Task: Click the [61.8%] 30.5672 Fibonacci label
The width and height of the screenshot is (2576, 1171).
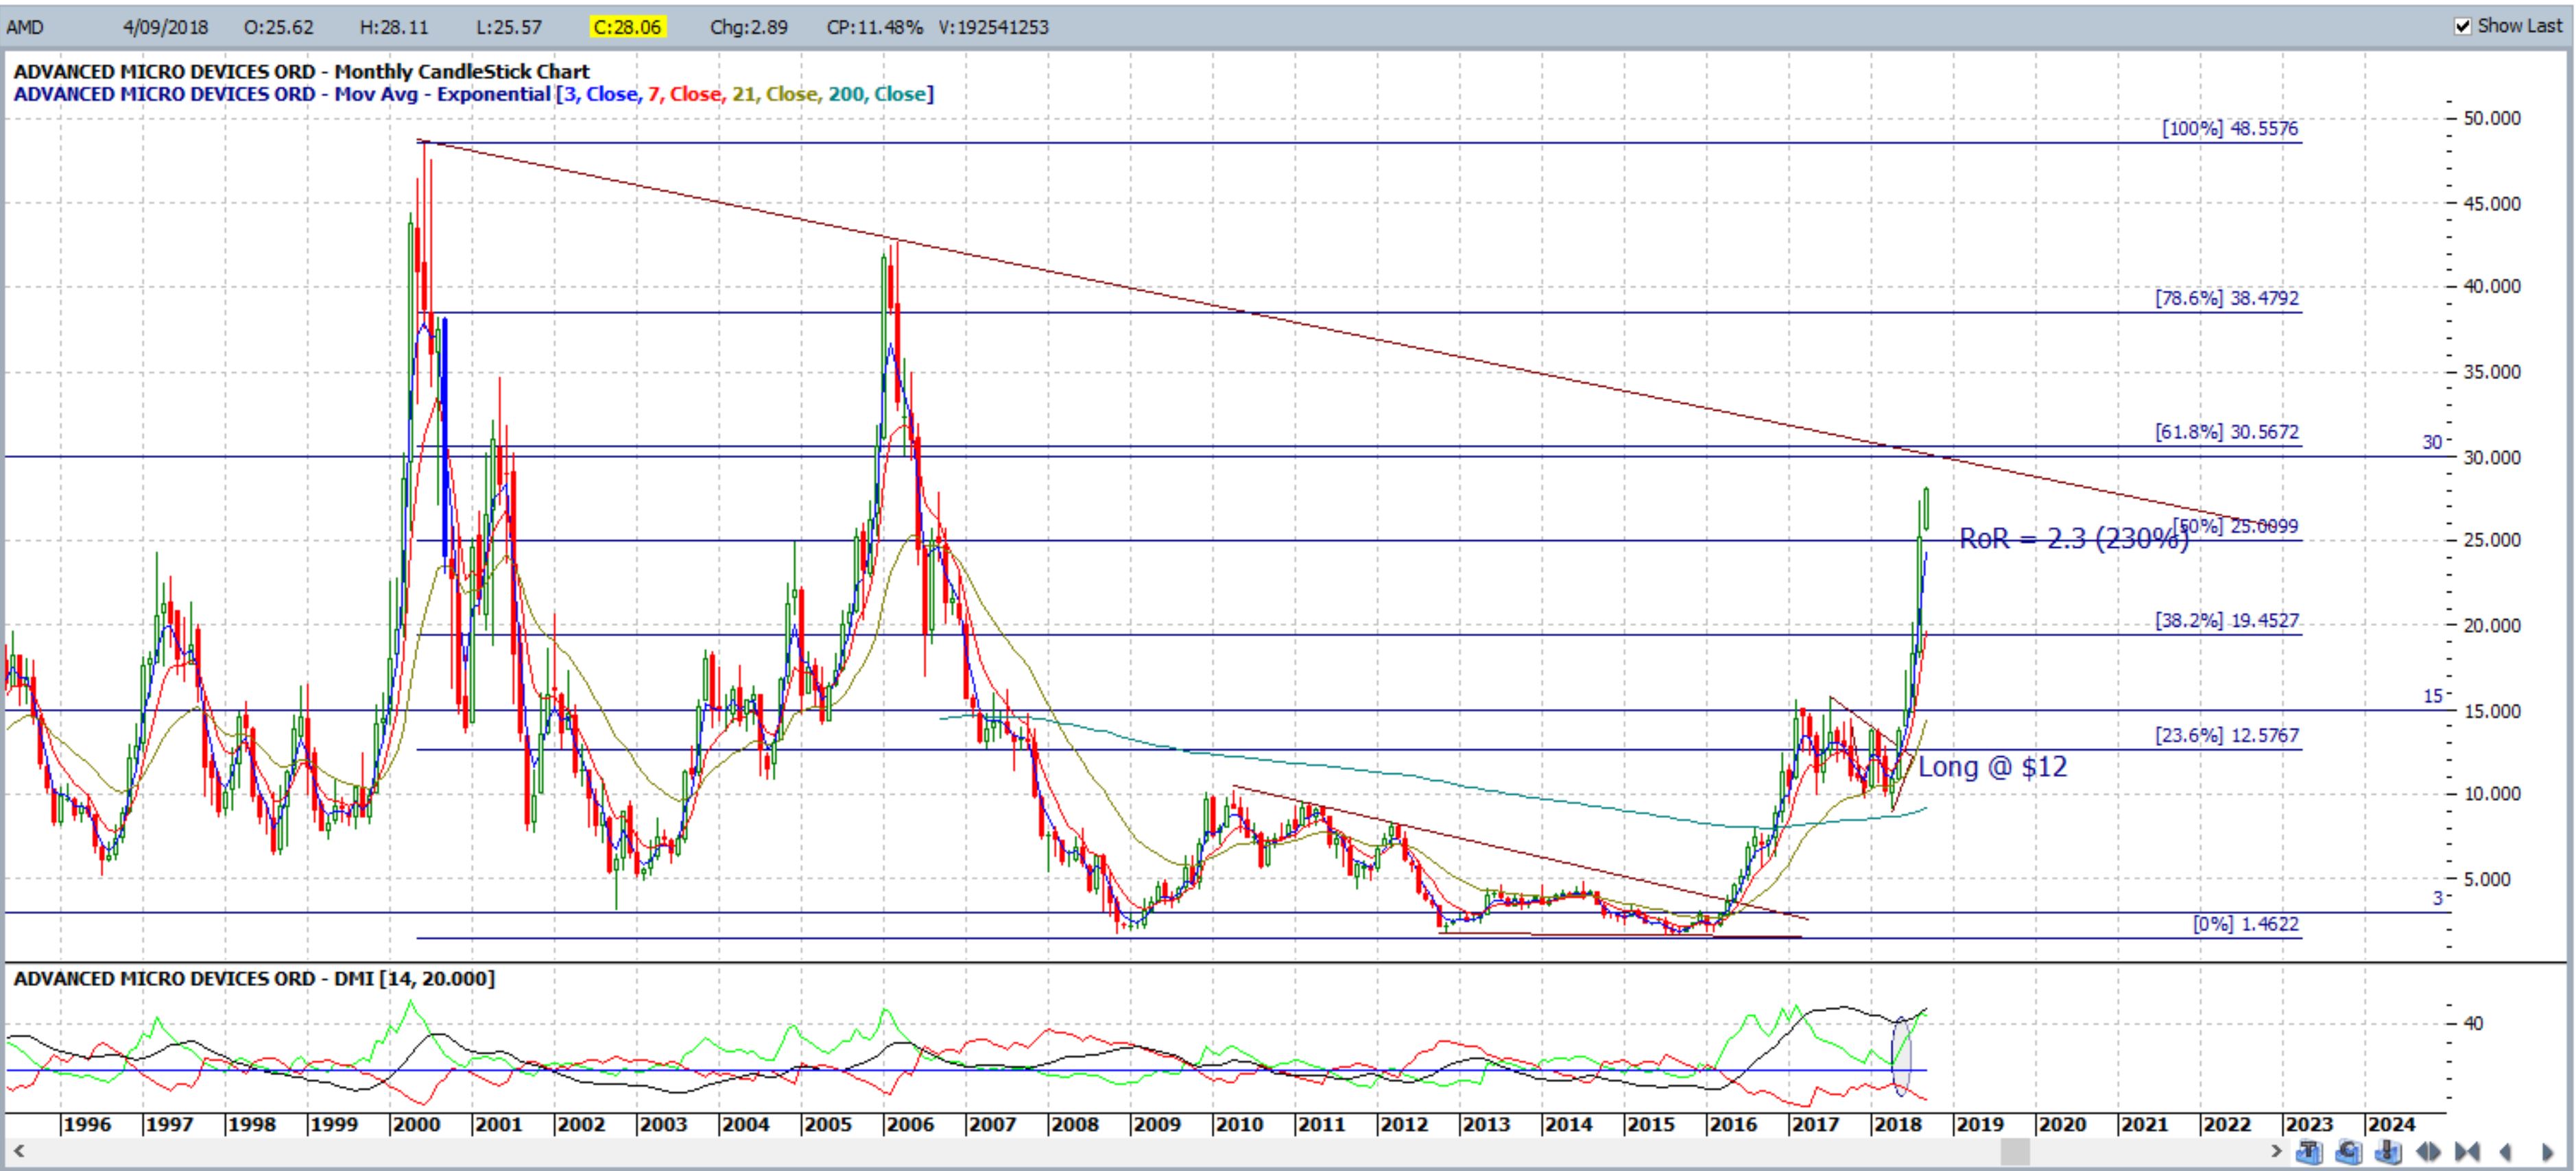Action: (x=2227, y=432)
